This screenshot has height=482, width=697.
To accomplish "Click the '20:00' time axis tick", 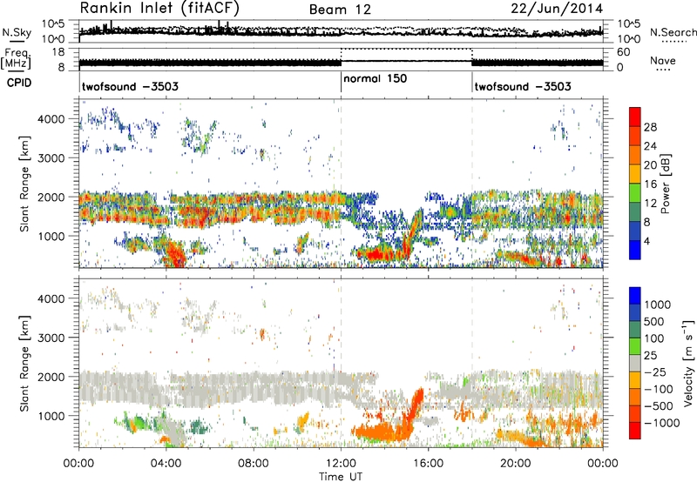I will tap(516, 464).
